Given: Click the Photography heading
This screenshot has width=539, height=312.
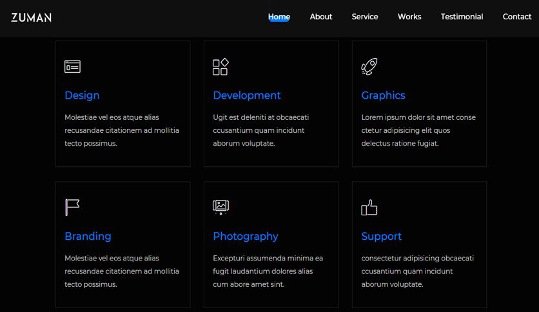Looking at the screenshot, I should pos(246,237).
